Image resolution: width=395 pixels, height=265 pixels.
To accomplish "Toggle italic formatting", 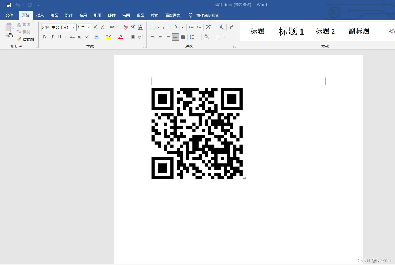I will (x=52, y=37).
